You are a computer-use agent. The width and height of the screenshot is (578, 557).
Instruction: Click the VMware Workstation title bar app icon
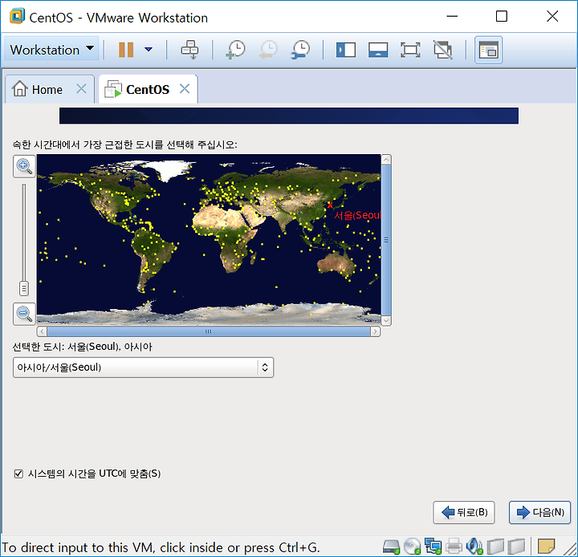point(18,16)
